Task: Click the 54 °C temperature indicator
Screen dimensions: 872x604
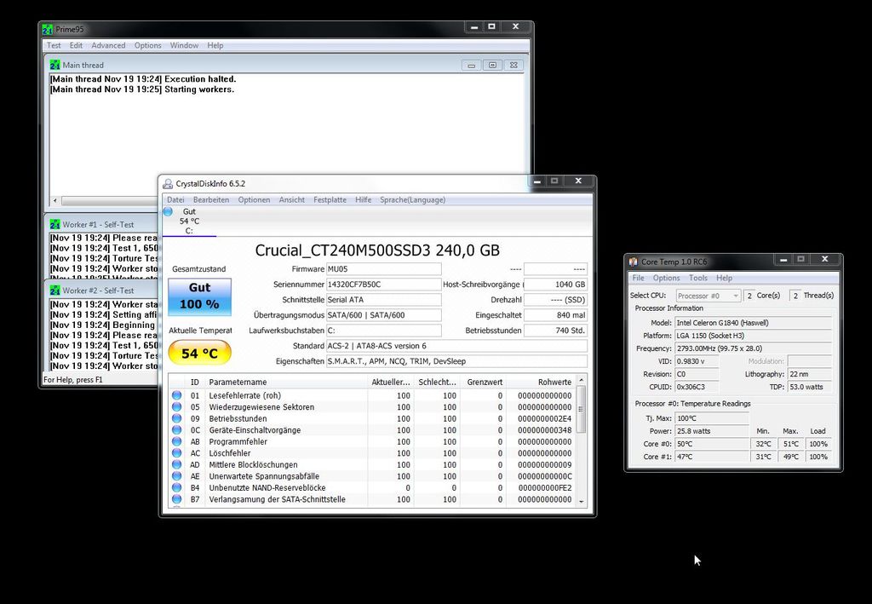Action: 199,354
